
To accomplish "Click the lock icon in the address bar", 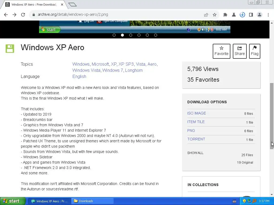I will coord(34,15).
